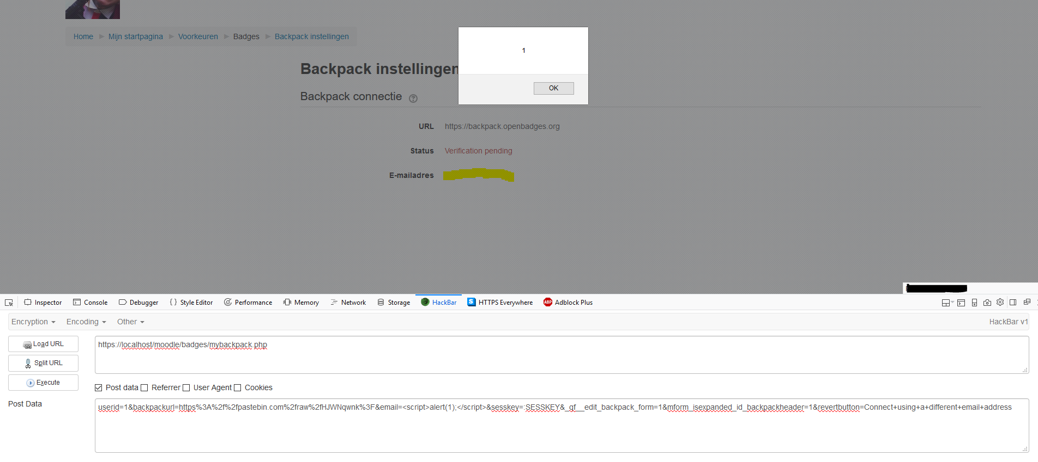Click the Backpack connectie section heading
Image resolution: width=1038 pixels, height=462 pixels.
click(x=351, y=96)
